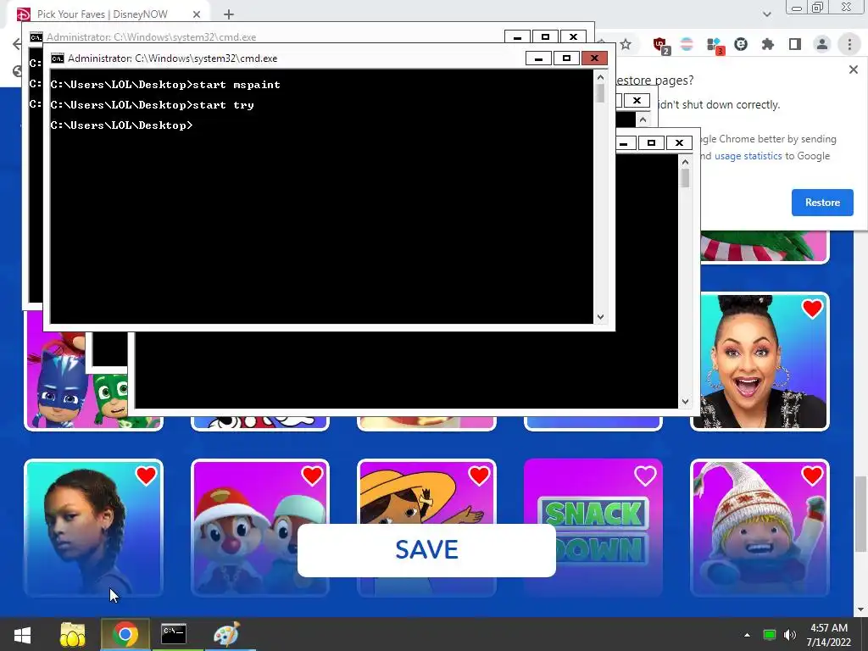Click the scrollbar up arrow of cmd window behind
Screen dimensions: 868x651
[685, 162]
